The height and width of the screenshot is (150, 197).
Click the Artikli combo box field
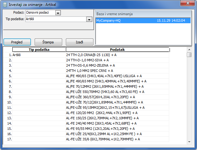[56, 19]
